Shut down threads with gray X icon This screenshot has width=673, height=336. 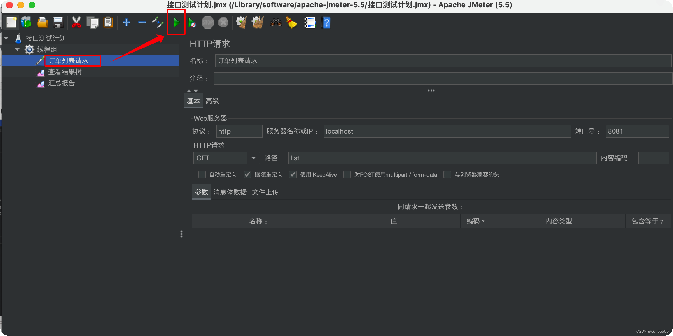click(223, 22)
